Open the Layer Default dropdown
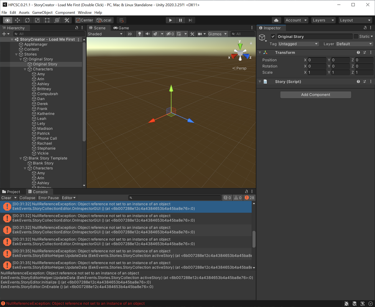This screenshot has height=307, width=375. (x=354, y=44)
